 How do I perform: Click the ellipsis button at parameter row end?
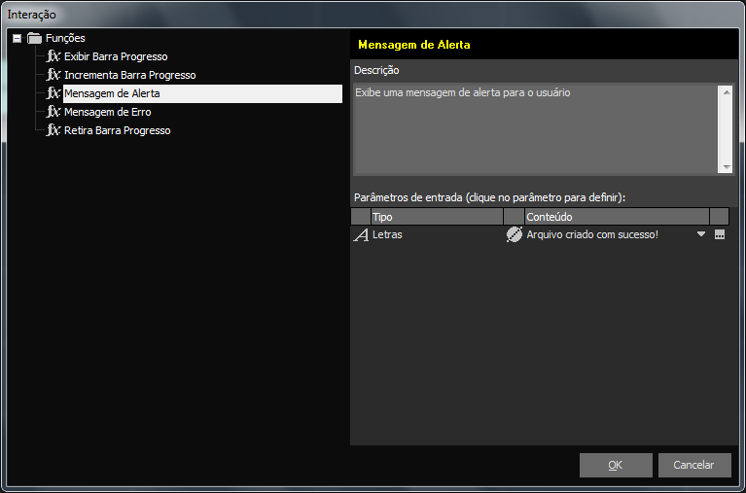point(720,234)
